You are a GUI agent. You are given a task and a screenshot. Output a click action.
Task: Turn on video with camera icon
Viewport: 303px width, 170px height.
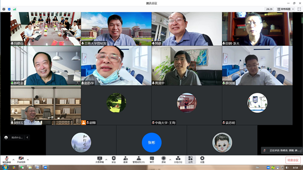click(x=21, y=160)
